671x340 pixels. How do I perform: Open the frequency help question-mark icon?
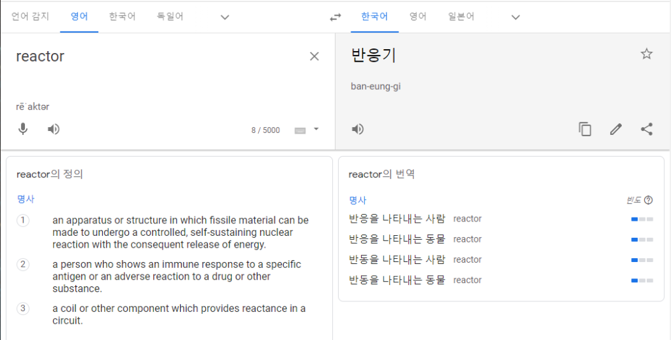coord(648,200)
